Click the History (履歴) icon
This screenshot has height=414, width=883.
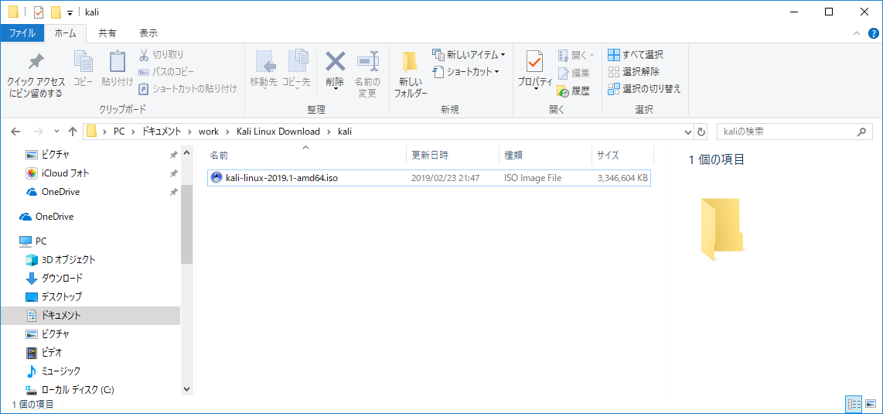coord(564,90)
